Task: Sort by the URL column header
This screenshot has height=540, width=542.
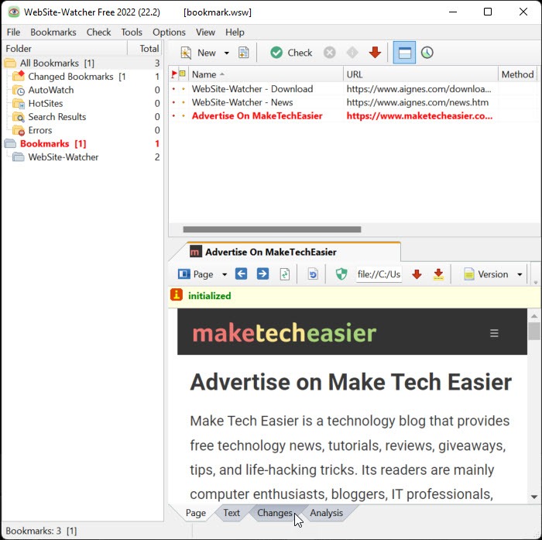Action: point(420,74)
